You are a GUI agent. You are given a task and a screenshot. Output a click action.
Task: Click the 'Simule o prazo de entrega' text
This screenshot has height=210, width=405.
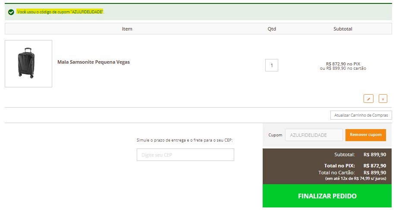(185, 140)
